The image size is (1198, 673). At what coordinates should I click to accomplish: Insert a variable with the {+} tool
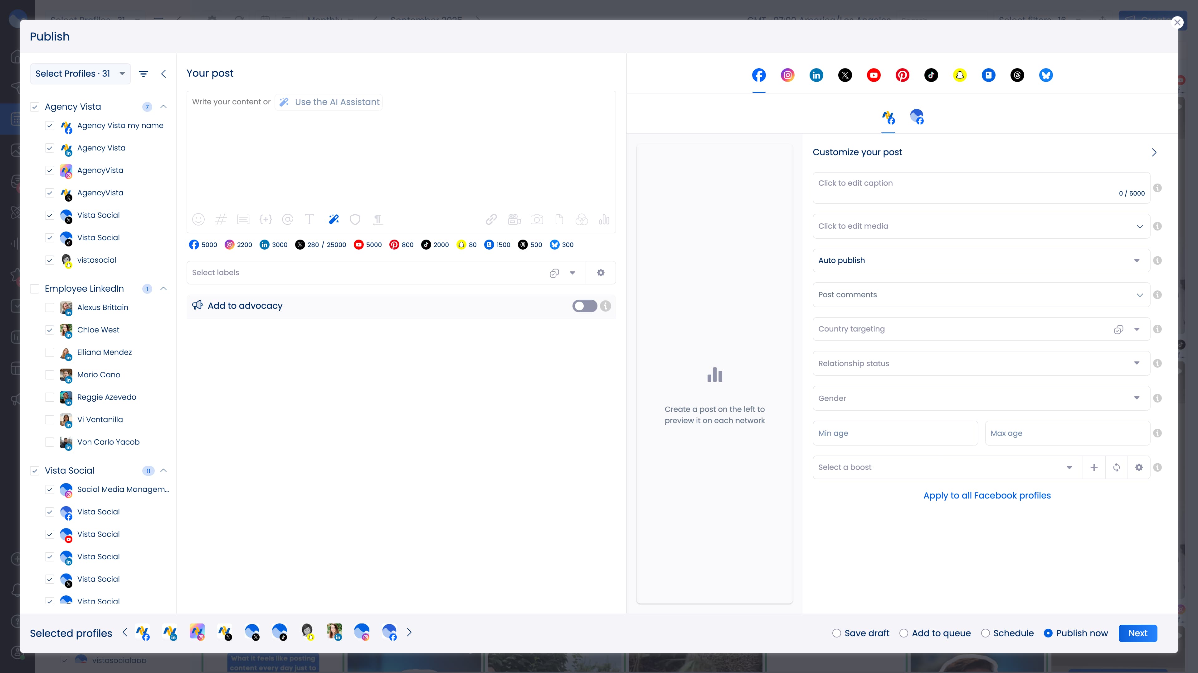pos(265,219)
